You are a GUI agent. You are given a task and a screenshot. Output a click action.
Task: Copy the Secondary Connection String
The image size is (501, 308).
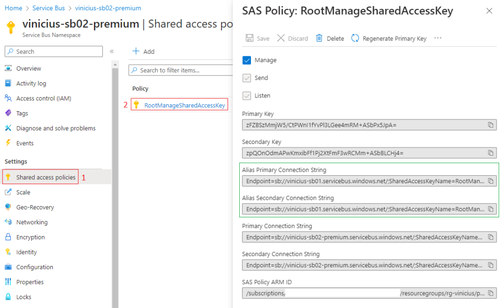(x=490, y=265)
